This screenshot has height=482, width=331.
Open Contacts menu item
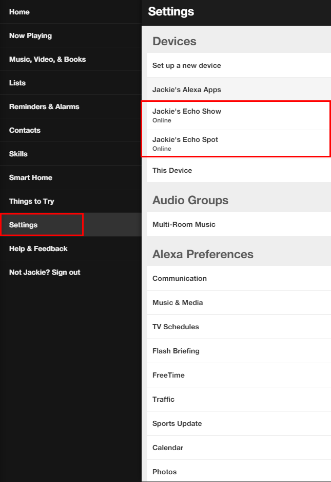(x=70, y=130)
